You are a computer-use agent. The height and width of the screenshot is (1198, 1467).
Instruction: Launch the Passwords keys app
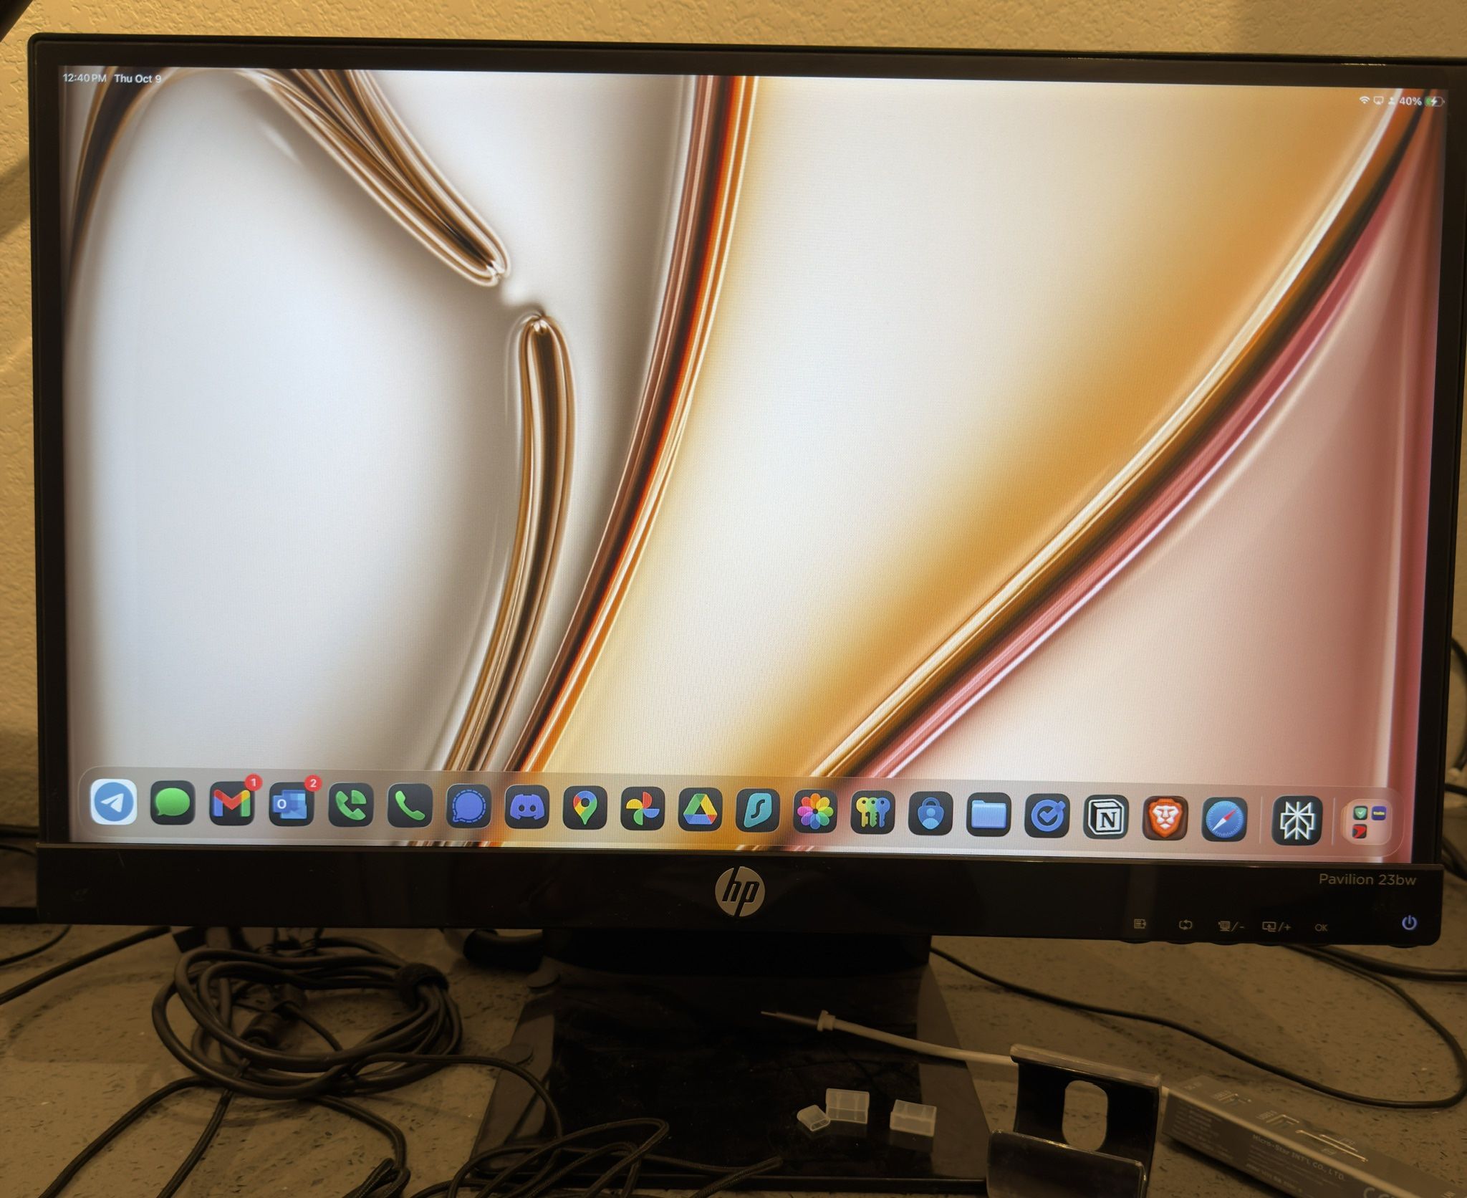(872, 814)
